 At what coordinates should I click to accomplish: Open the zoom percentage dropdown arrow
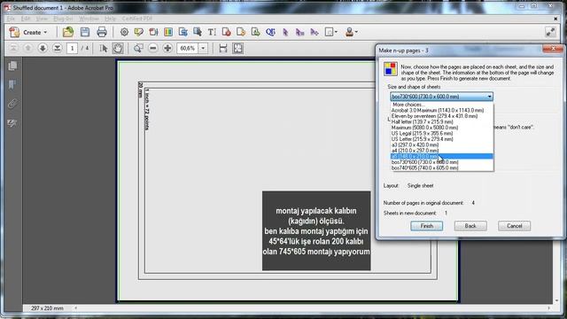(x=203, y=48)
